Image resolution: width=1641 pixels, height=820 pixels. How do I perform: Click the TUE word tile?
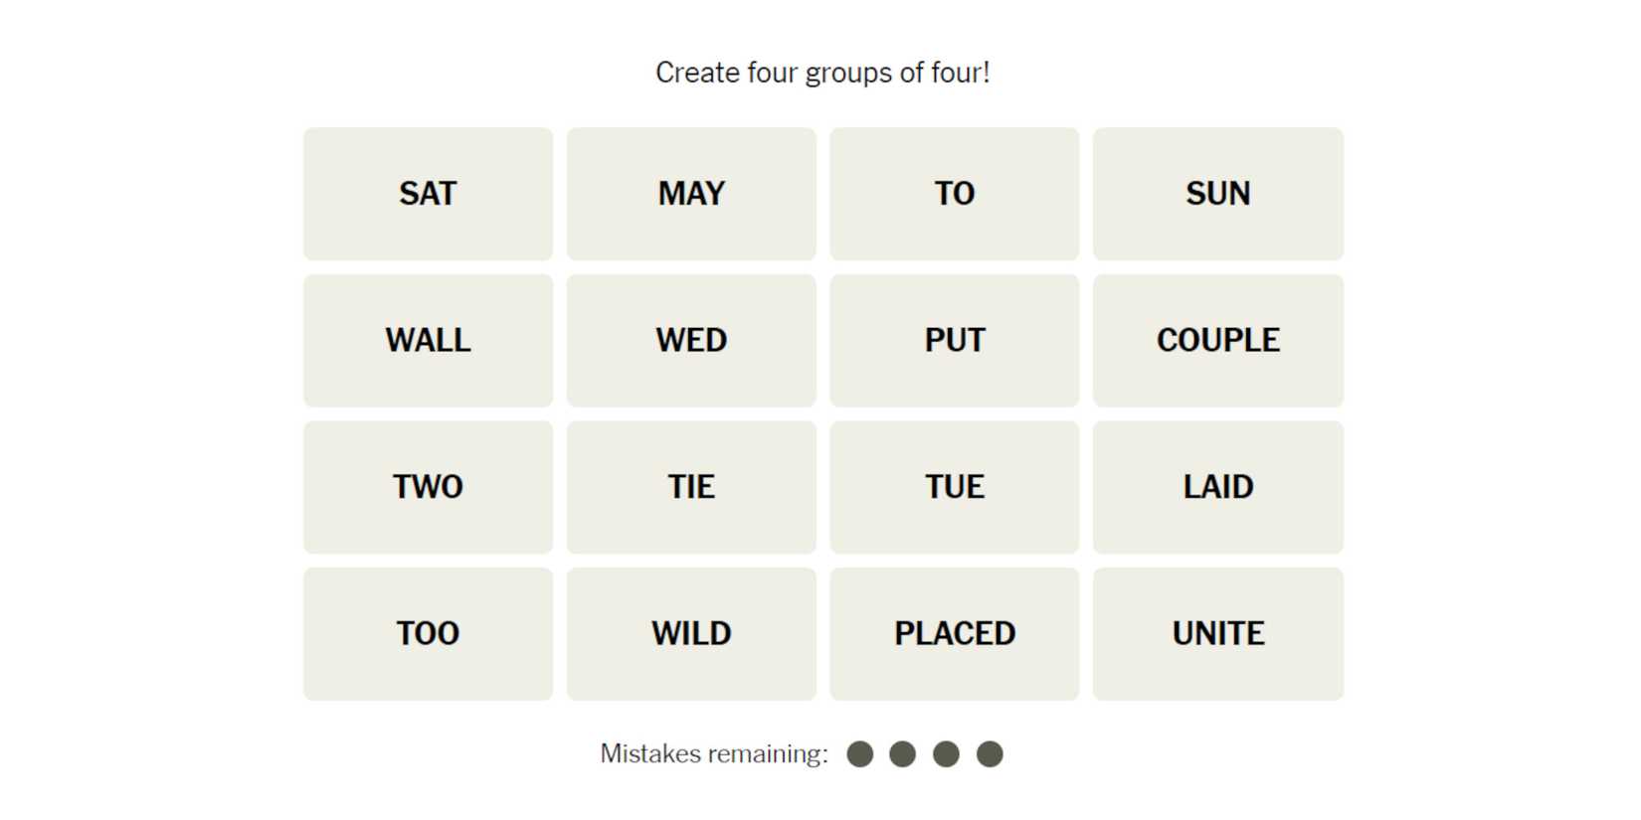(x=954, y=487)
